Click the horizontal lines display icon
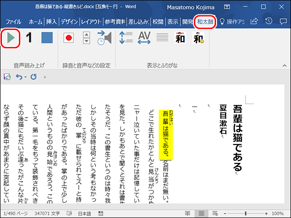The width and height of the screenshot is (291, 218). [x=162, y=38]
